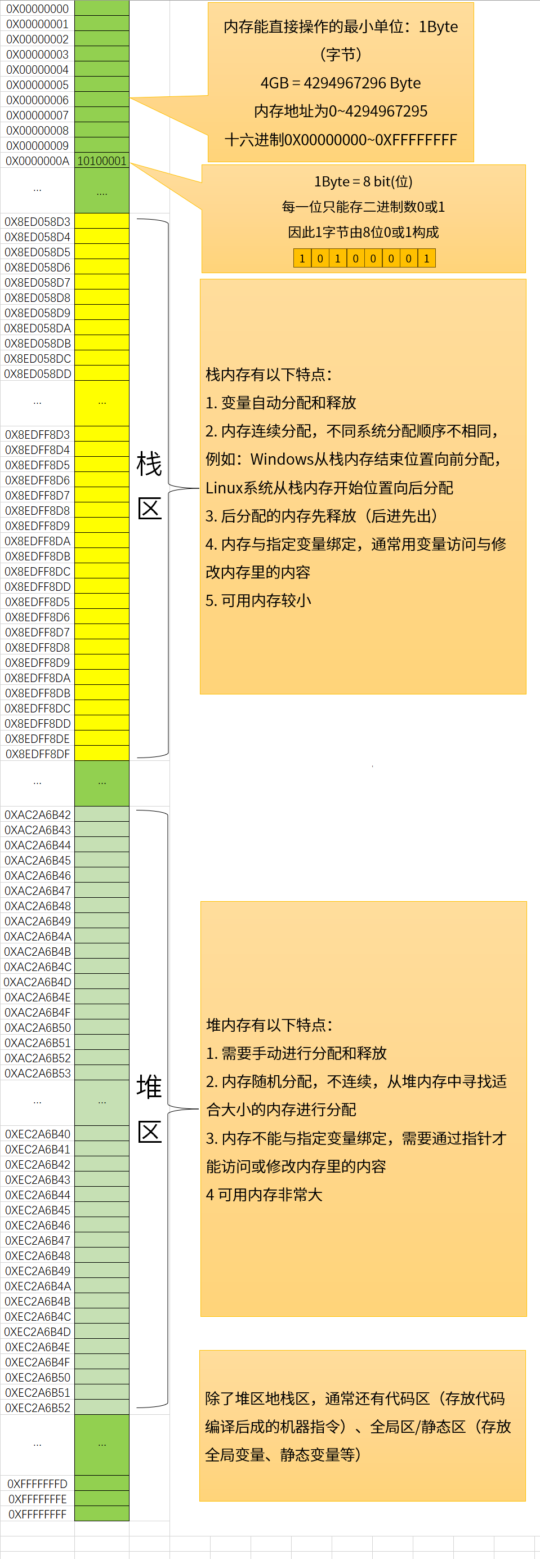This screenshot has height=1559, width=540.
Task: Click the green cell next to 0XFFFFFFFD
Action: tap(102, 1484)
